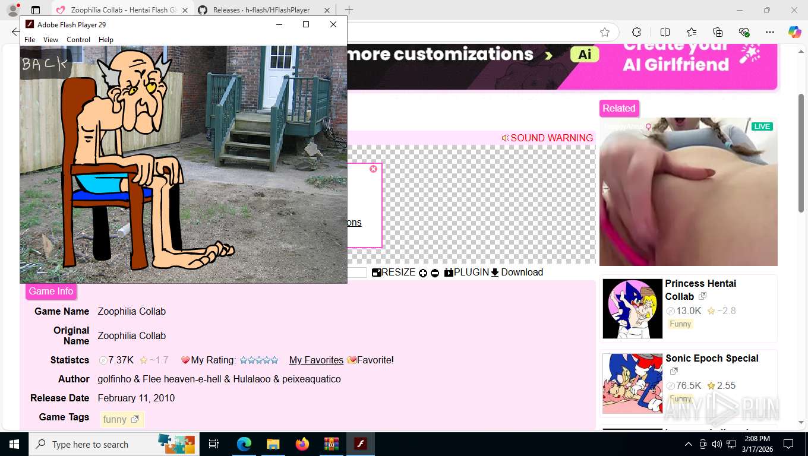Open Microsoft Edge from the taskbar
This screenshot has height=456, width=808.
click(x=244, y=444)
